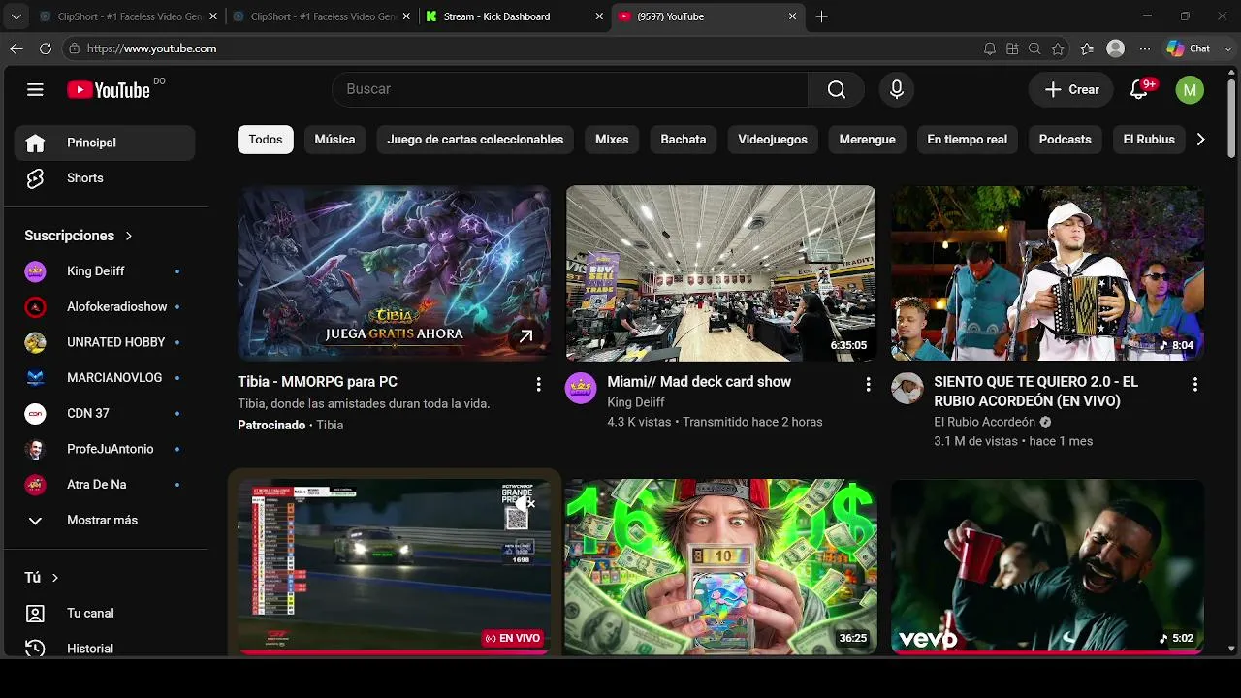The height and width of the screenshot is (698, 1241).
Task: Expand the Suscripciones section heading
Action: pos(79,236)
